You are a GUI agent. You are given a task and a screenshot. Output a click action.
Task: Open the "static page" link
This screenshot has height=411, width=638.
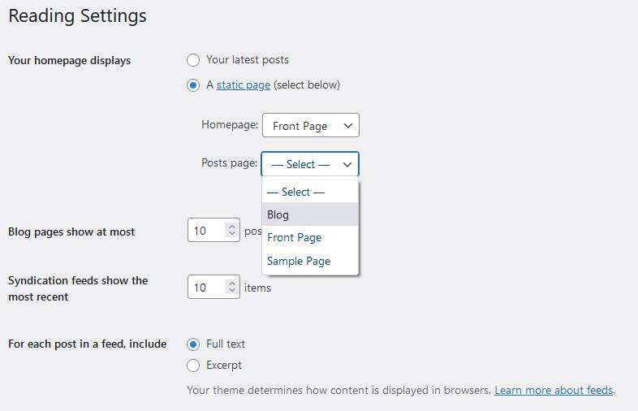click(x=243, y=85)
